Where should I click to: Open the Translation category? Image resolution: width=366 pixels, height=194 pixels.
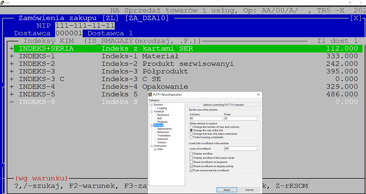coord(164,135)
